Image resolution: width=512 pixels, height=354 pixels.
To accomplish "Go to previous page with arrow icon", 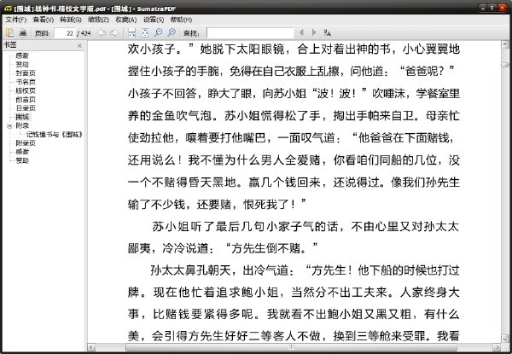I will pos(102,32).
